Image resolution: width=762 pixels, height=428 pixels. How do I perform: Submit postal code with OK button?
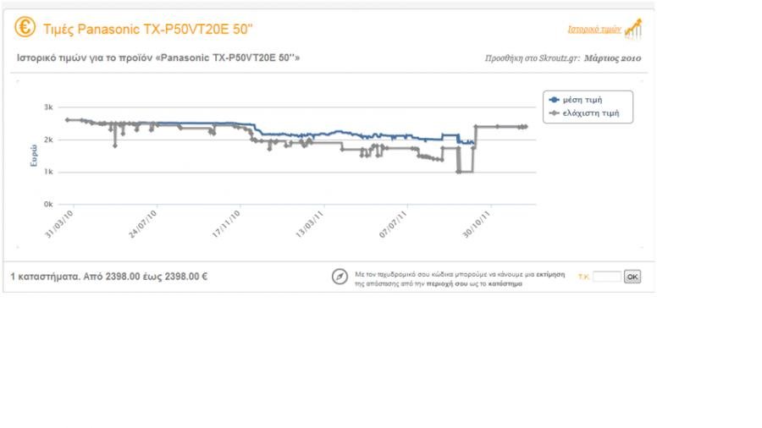click(632, 277)
